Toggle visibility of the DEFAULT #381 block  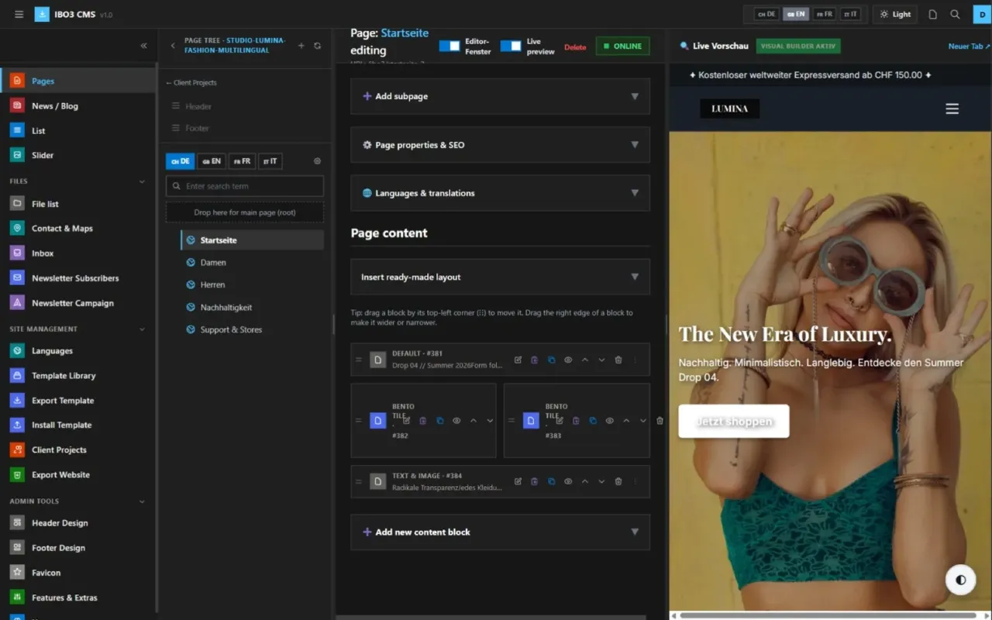click(x=568, y=360)
